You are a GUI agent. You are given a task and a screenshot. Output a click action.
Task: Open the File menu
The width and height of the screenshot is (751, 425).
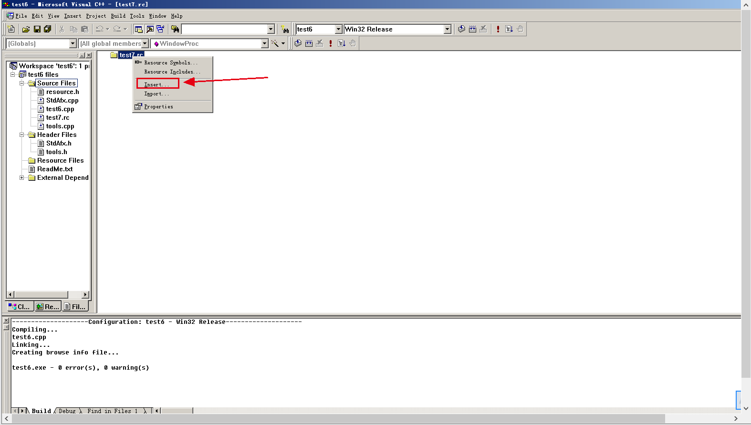[x=21, y=16]
